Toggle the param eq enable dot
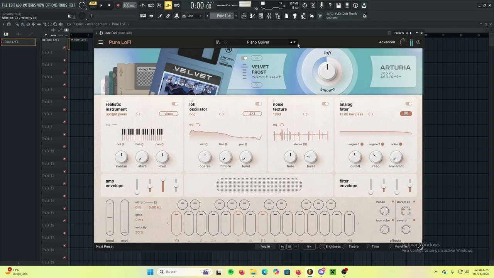The width and height of the screenshot is (494, 278). click(x=414, y=202)
